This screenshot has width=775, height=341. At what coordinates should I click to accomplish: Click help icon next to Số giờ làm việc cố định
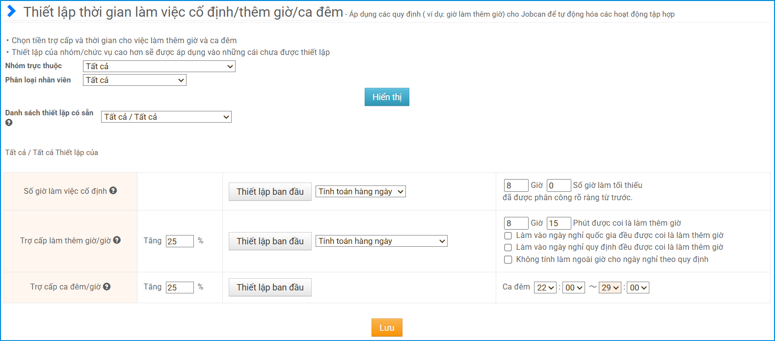(x=113, y=190)
